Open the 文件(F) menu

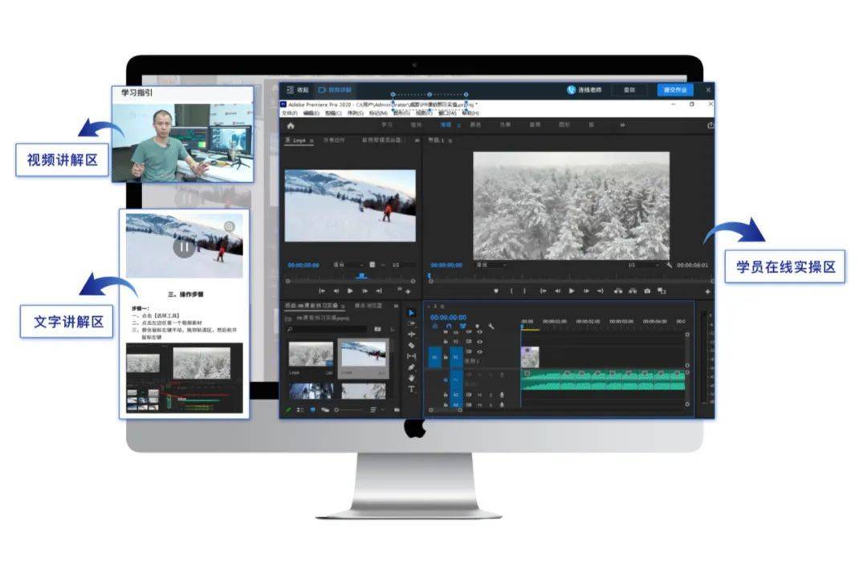pos(289,113)
